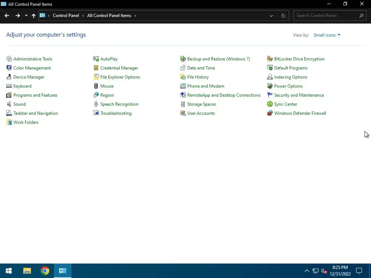The width and height of the screenshot is (371, 278).
Task: Open the Phone and Modem icon
Action: pyautogui.click(x=183, y=86)
